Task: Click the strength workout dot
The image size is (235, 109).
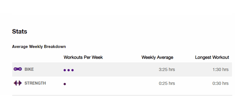Action: click(65, 84)
